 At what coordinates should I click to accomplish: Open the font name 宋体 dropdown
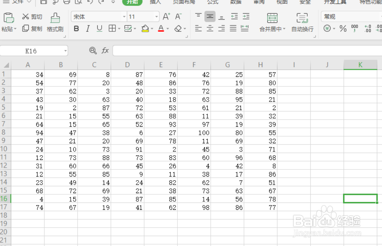click(124, 17)
